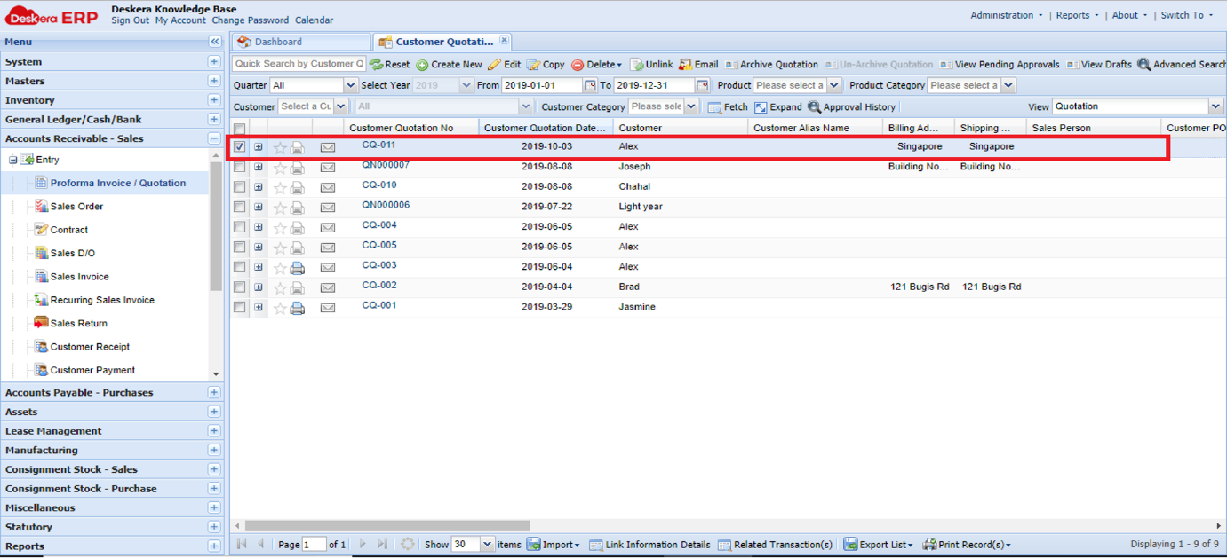Viewport: 1227px width, 558px height.
Task: Open the Product Category dropdown
Action: coord(1008,86)
